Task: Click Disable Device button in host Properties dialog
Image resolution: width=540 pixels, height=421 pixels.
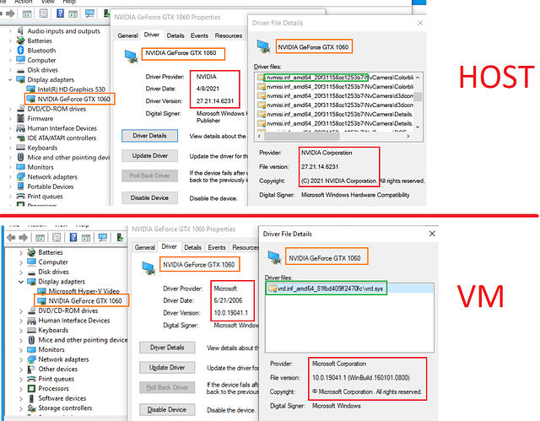Action: 150,197
